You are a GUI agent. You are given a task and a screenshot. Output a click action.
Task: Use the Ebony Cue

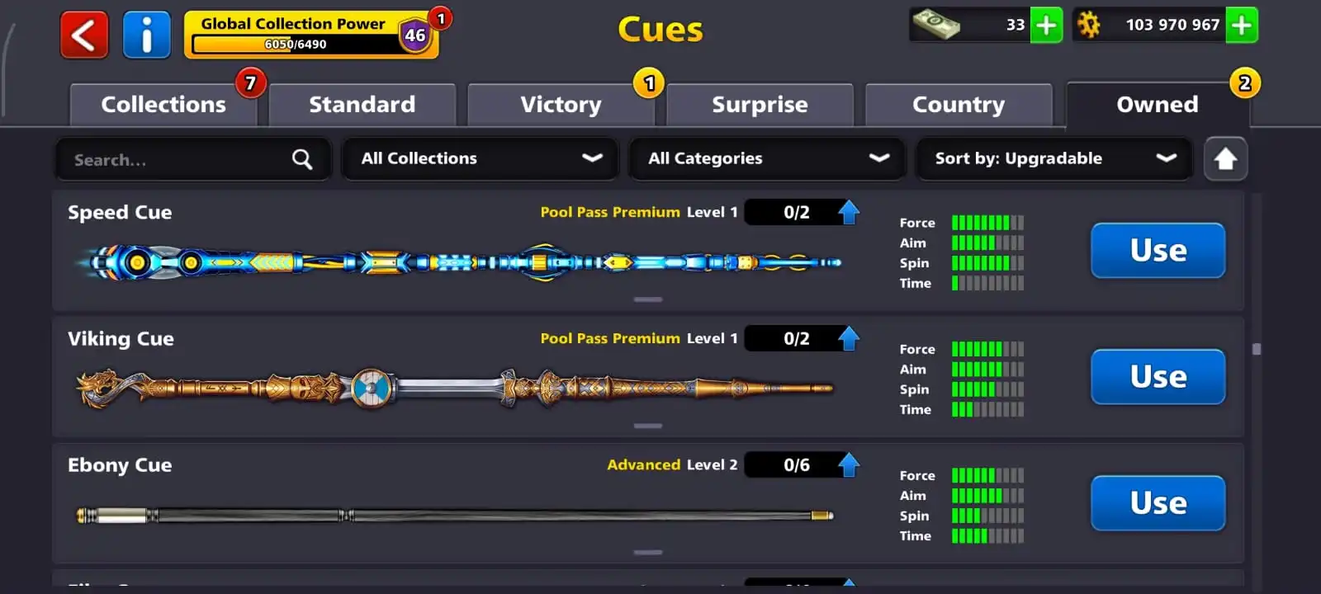[x=1158, y=502]
